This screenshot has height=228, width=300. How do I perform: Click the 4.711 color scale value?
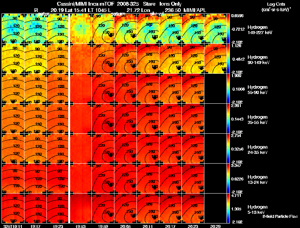(x=236, y=196)
